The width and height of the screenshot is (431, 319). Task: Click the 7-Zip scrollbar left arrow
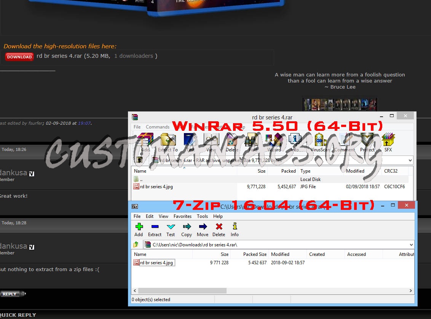[x=135, y=290]
